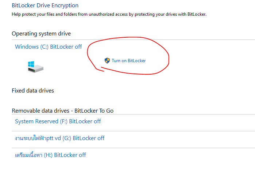Click the Windows C: hard drive icon
This screenshot has height=173, width=255.
click(36, 67)
